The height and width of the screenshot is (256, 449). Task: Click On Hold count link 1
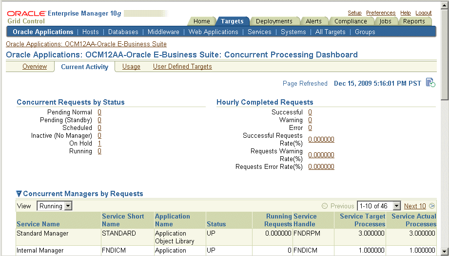[x=99, y=144]
